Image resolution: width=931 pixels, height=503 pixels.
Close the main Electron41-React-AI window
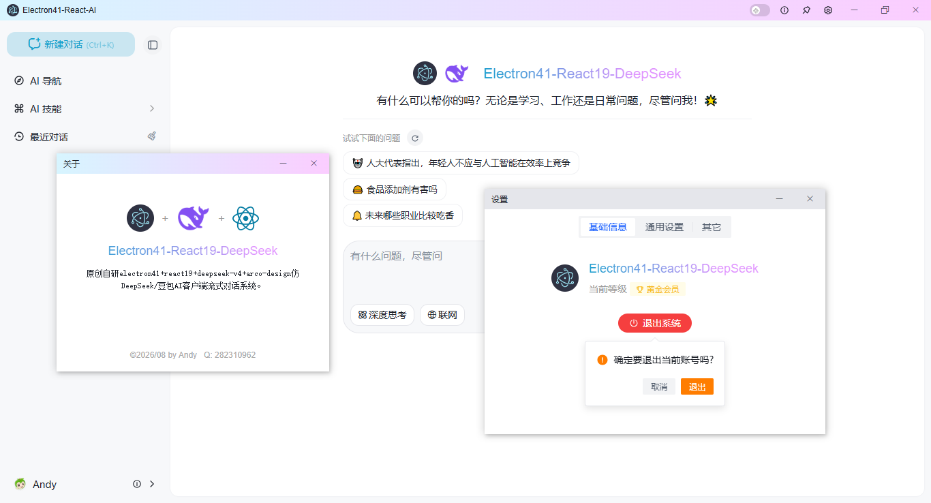pos(916,10)
